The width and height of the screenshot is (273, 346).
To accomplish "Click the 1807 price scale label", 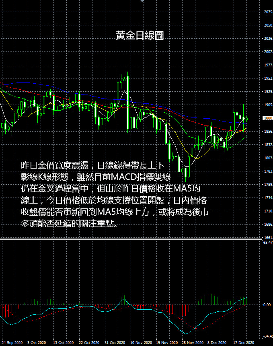I will click(268, 158).
